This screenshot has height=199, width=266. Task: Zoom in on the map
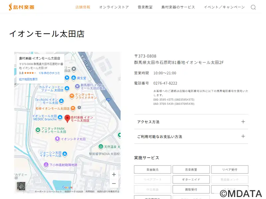coord(114,174)
